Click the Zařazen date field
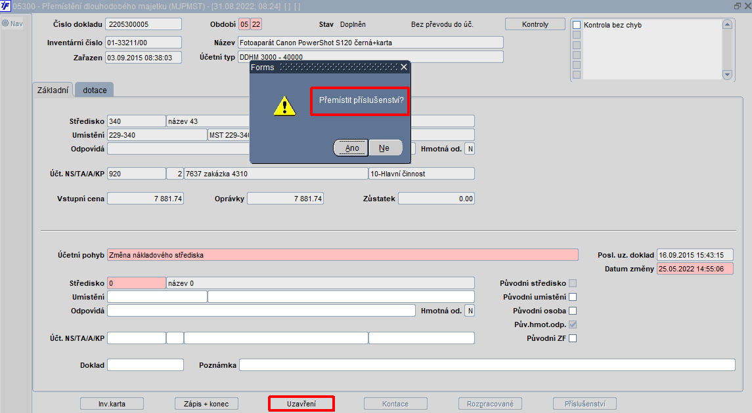The image size is (752, 413). 144,58
